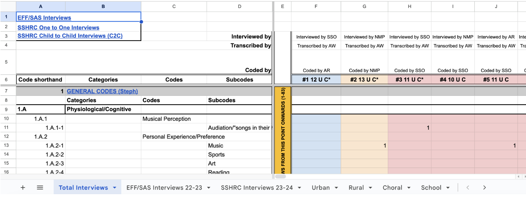Switch to Urban sheet tab
526x198 pixels.
(321, 188)
